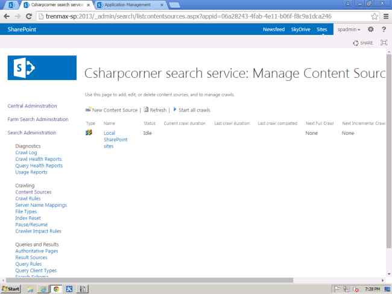Click the red-marked tray icon
Viewport: 392px width, 294px height.
[356, 289]
